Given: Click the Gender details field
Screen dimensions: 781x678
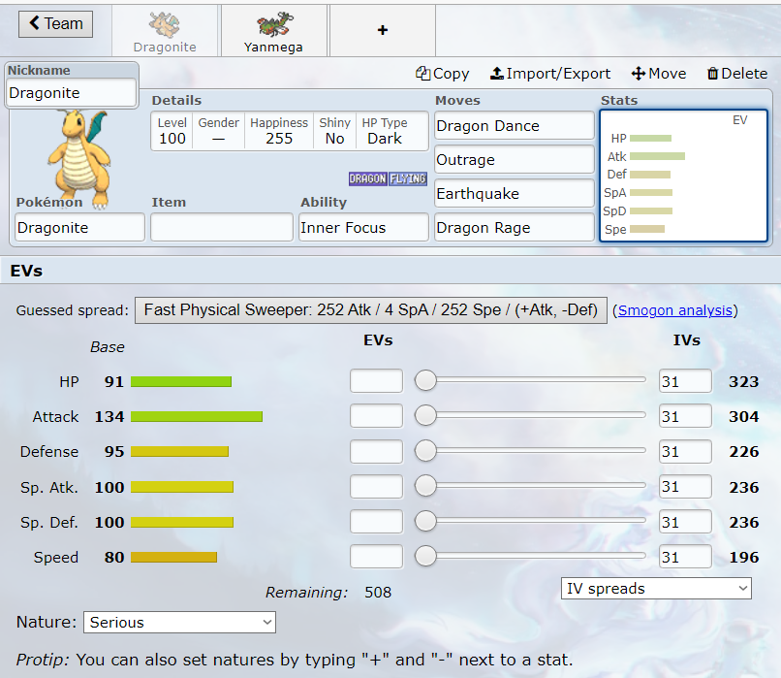Looking at the screenshot, I should pyautogui.click(x=218, y=131).
